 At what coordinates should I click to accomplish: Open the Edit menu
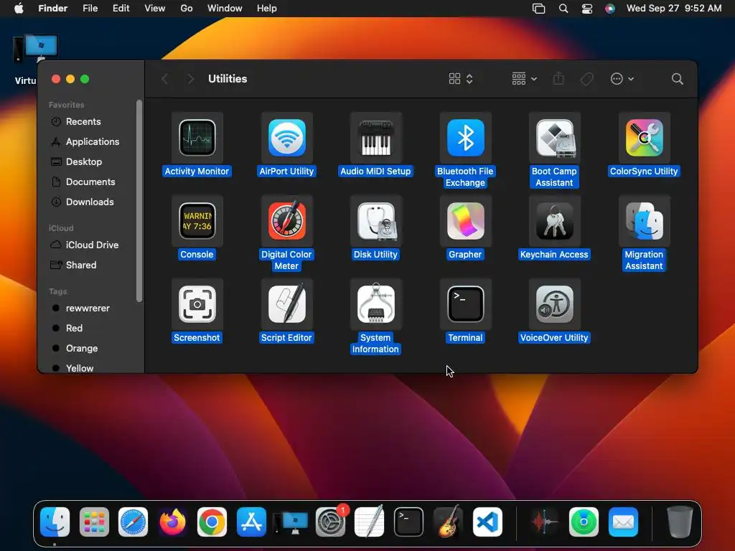[121, 9]
